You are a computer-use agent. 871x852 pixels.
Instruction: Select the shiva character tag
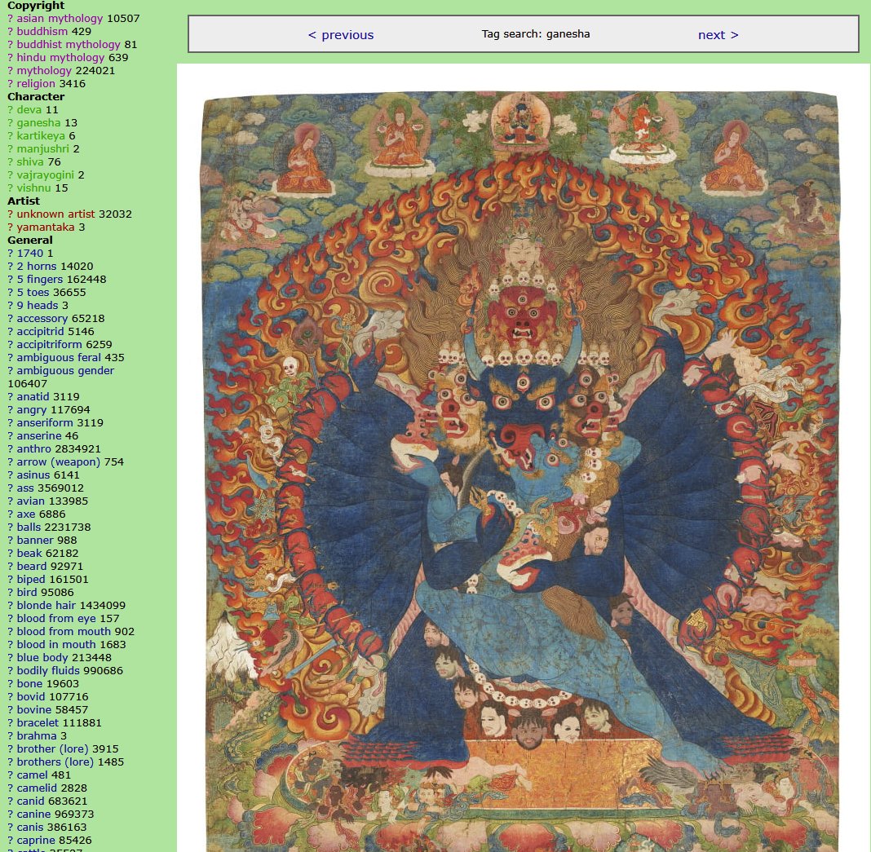(30, 162)
